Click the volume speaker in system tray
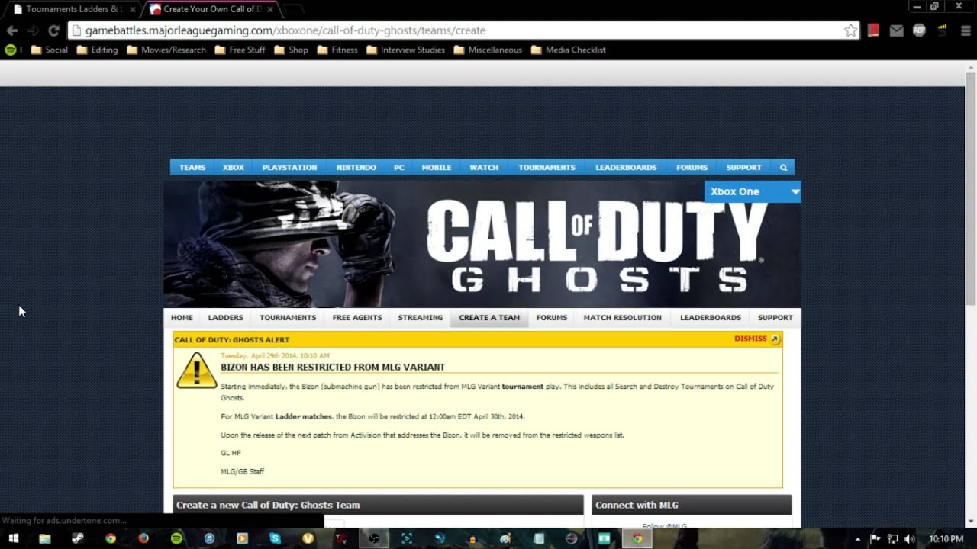 coord(909,539)
